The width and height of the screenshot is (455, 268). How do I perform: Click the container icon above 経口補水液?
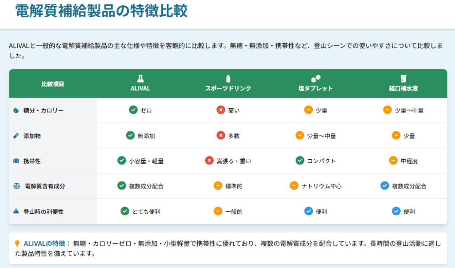point(403,79)
